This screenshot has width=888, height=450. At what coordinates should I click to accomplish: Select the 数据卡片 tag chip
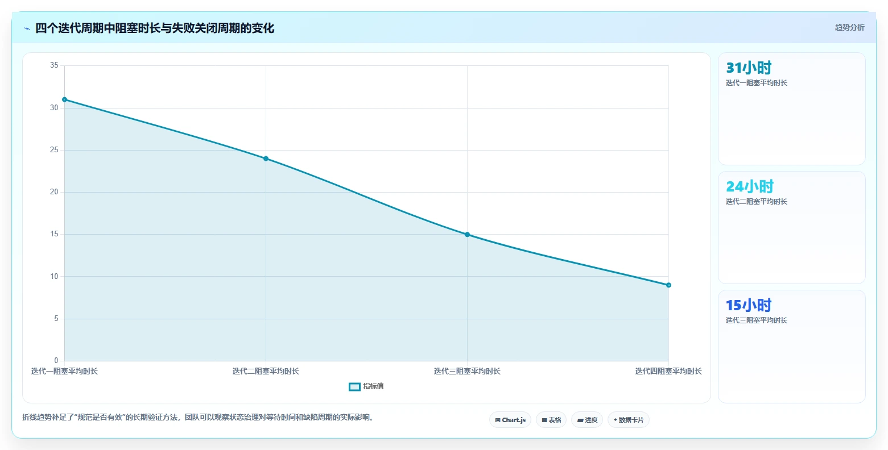629,420
